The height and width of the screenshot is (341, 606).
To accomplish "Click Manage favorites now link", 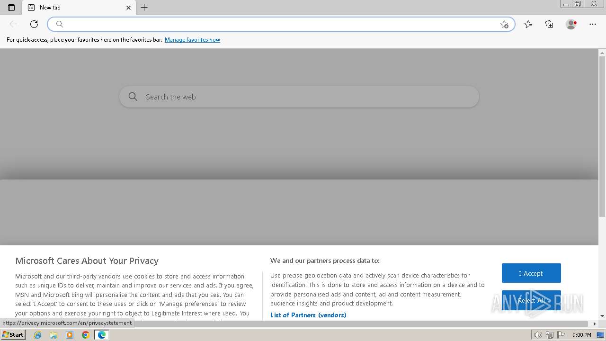I will pyautogui.click(x=192, y=40).
